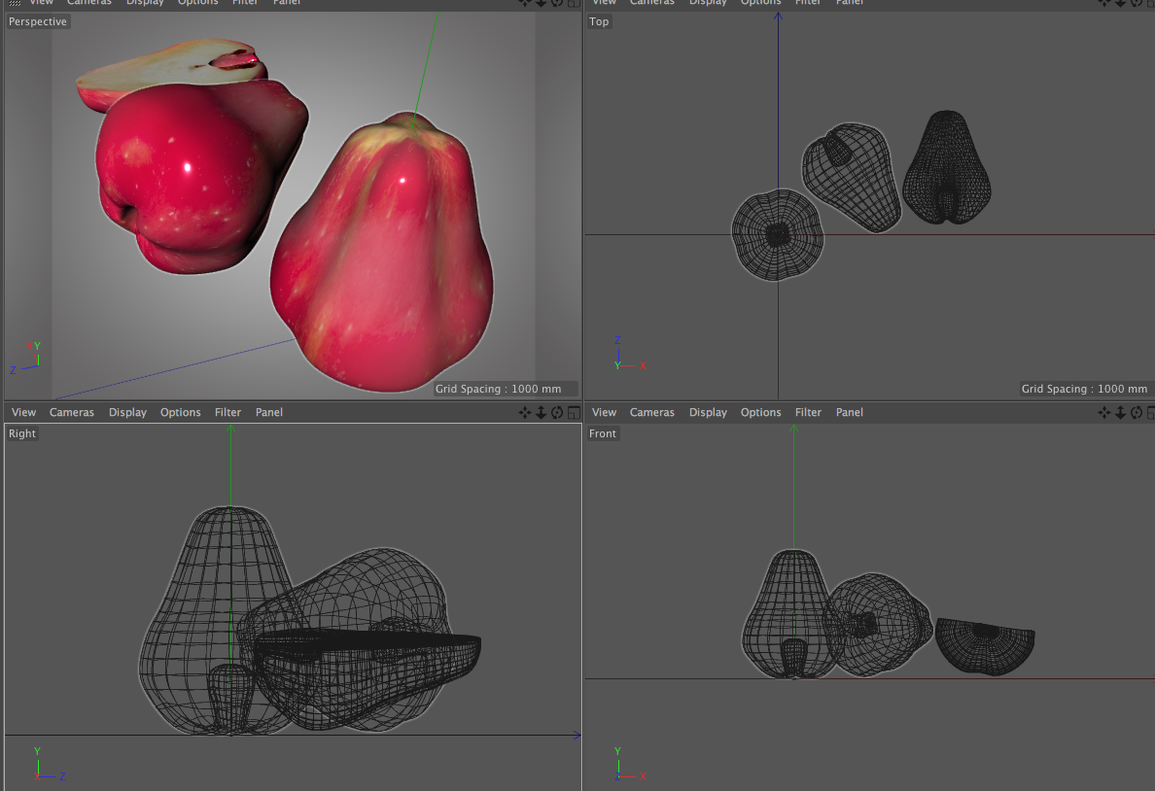Open the Display menu in the Front viewport
Viewport: 1155px width, 791px height.
(708, 413)
